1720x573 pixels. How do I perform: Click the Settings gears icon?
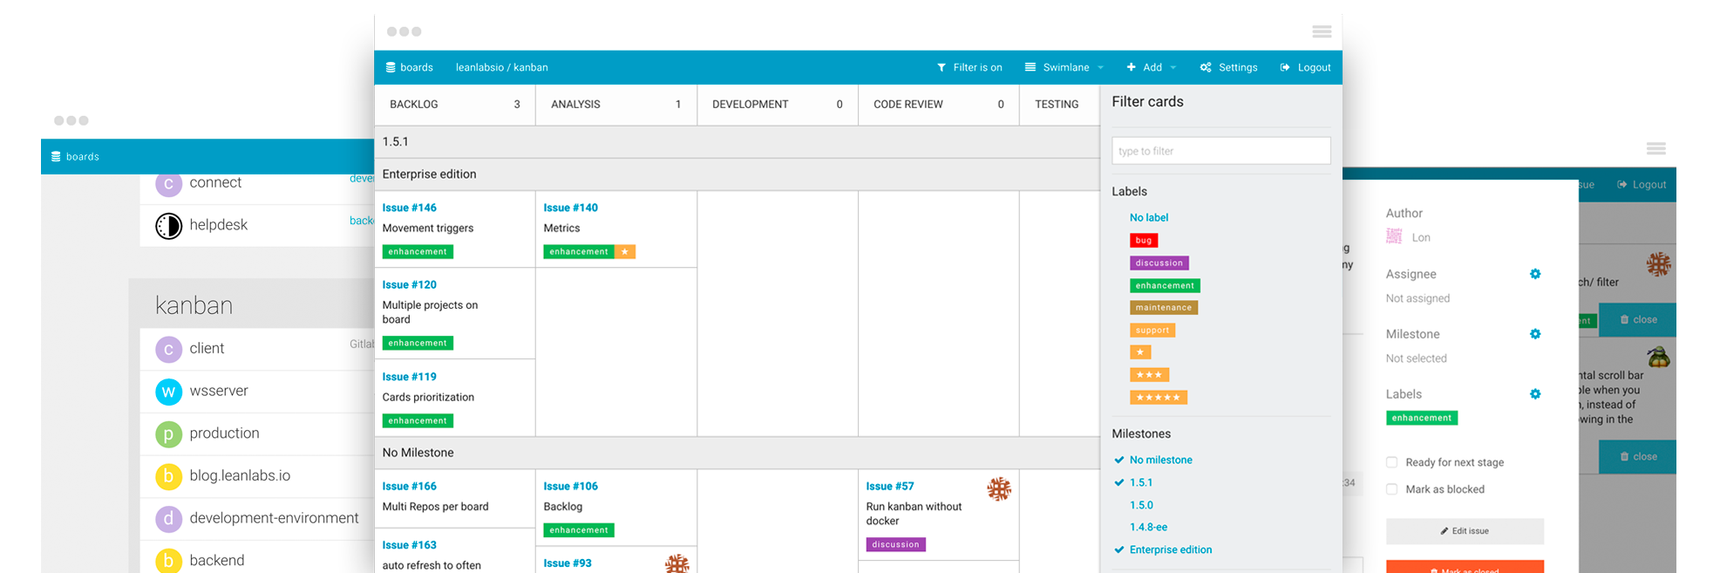tap(1206, 67)
